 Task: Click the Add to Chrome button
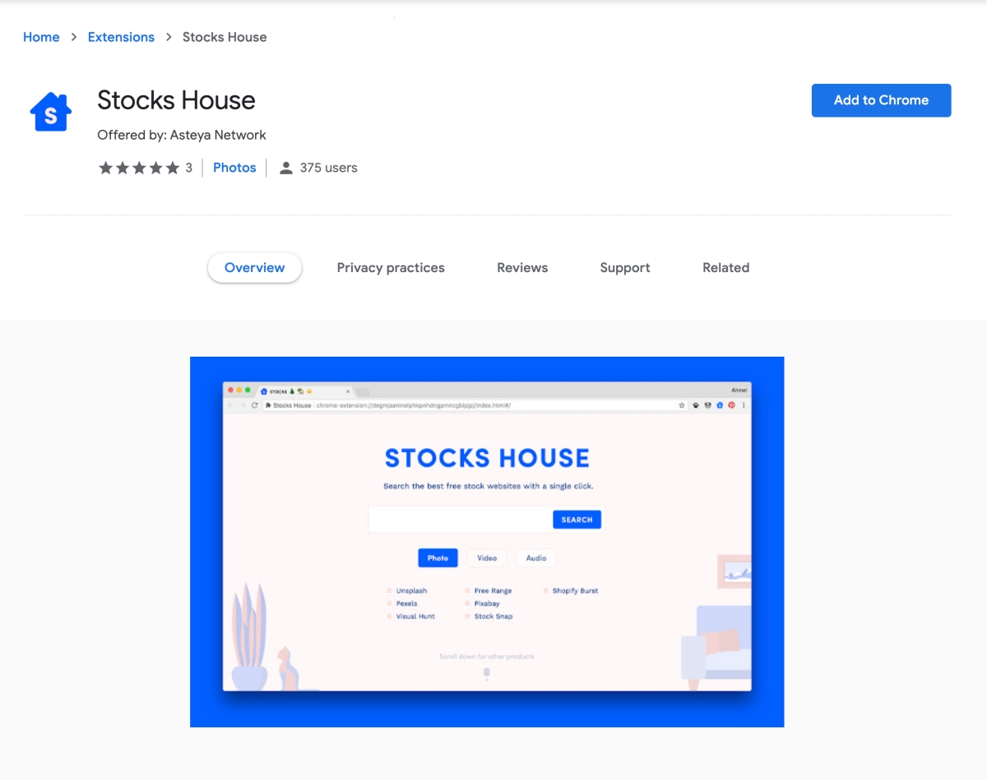click(881, 100)
